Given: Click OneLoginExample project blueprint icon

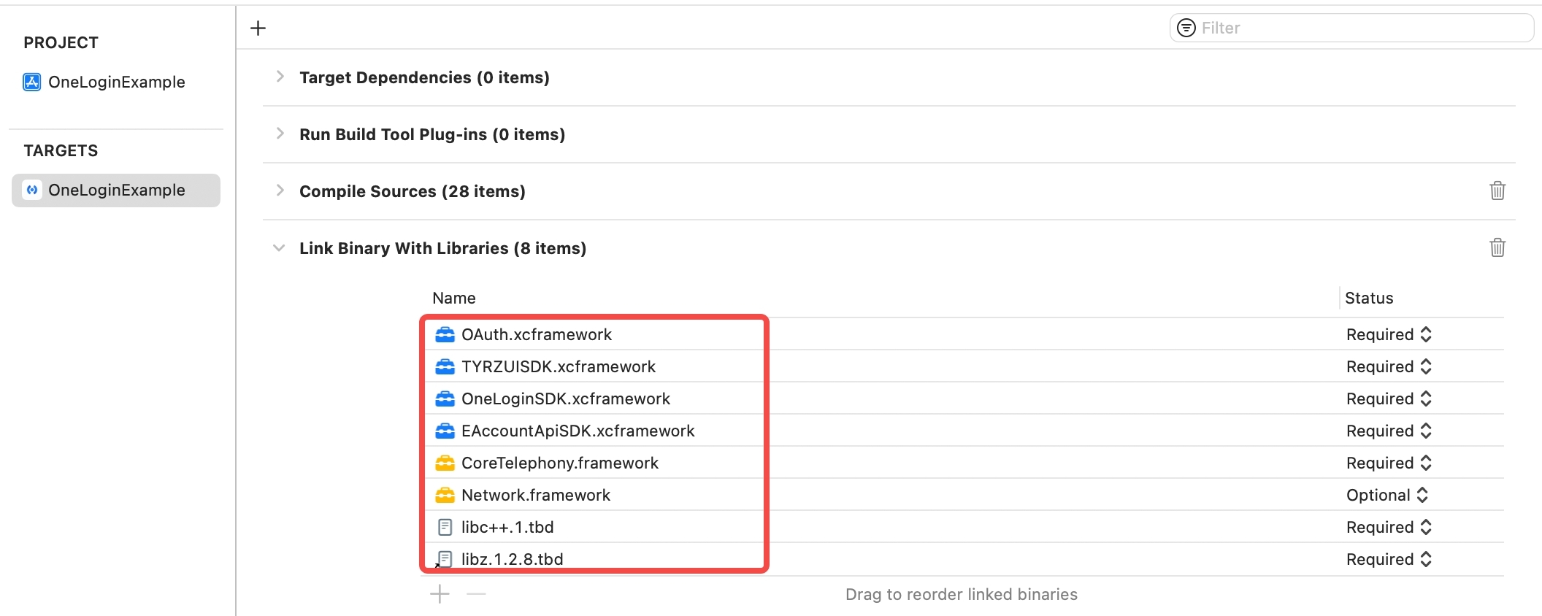Looking at the screenshot, I should click(x=31, y=82).
